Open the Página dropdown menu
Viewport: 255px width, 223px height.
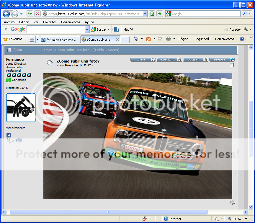coord(184,39)
